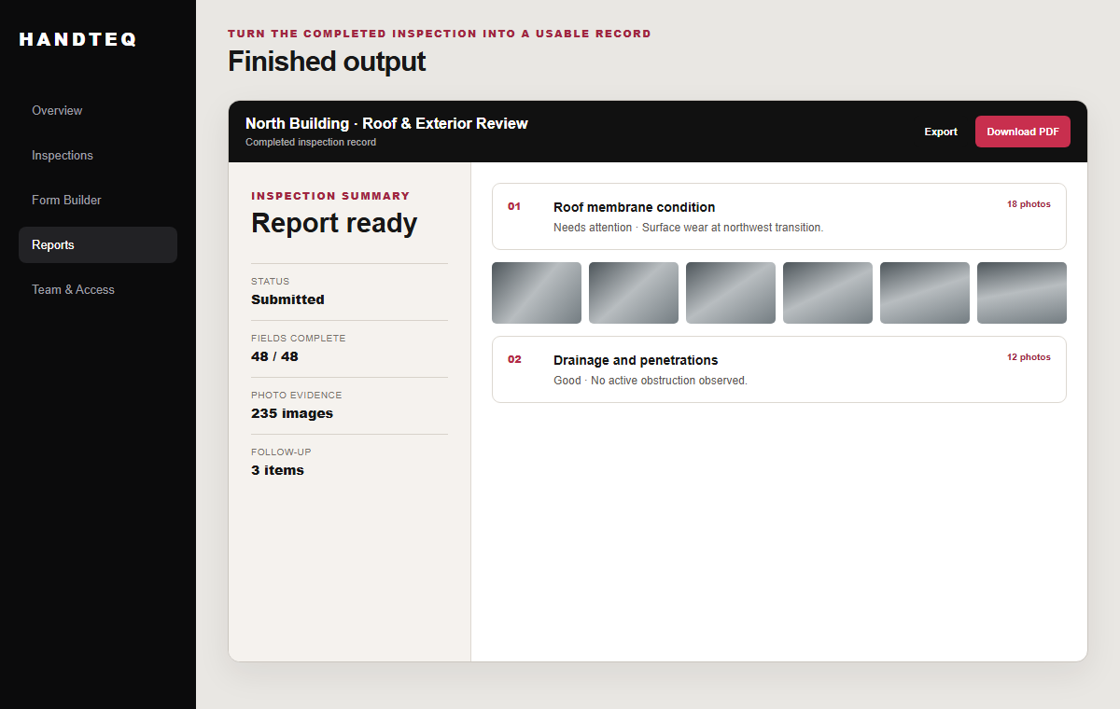The image size is (1120, 709).
Task: Go to Inspections in the sidebar
Action: pyautogui.click(x=98, y=155)
